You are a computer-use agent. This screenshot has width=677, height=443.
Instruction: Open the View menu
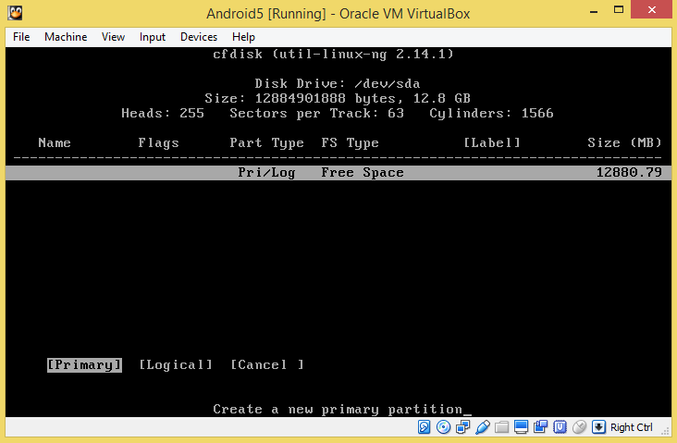coord(113,37)
